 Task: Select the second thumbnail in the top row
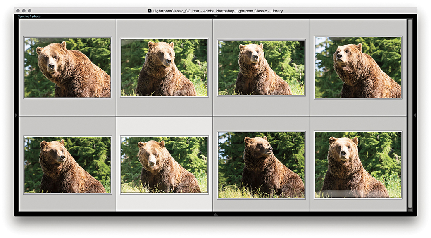pos(164,68)
